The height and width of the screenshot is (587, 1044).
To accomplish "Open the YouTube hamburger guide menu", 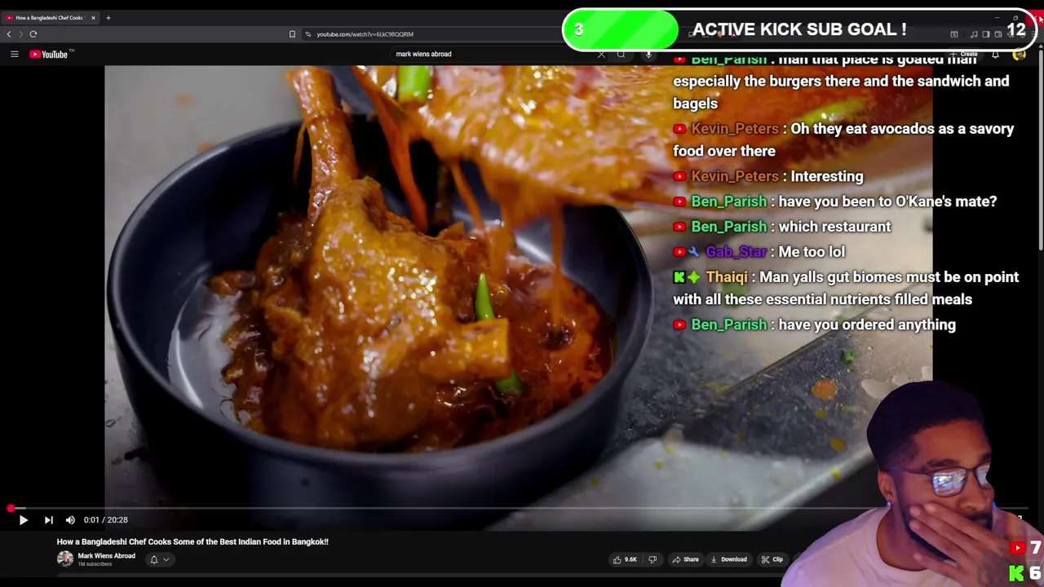I will tap(14, 54).
